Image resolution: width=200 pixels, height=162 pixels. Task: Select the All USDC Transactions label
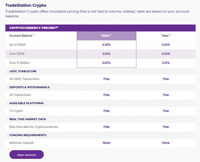coord(24,79)
